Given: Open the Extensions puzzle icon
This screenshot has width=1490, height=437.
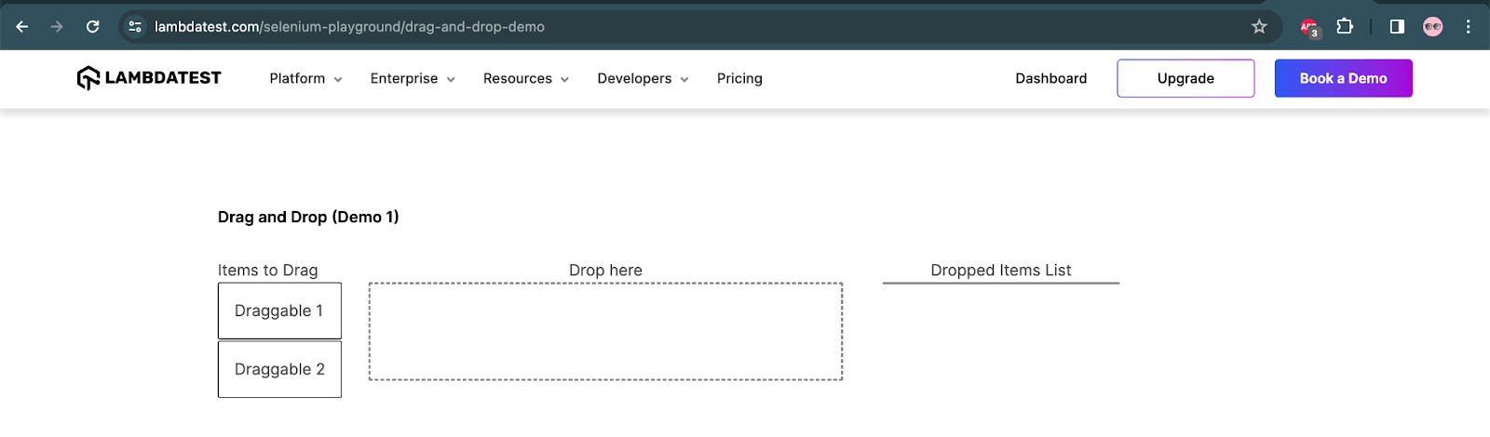Looking at the screenshot, I should [1345, 27].
